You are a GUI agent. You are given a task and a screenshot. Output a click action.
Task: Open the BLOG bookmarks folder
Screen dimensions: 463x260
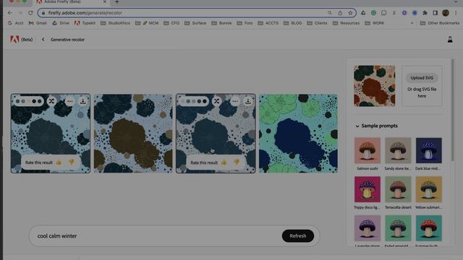(292, 23)
